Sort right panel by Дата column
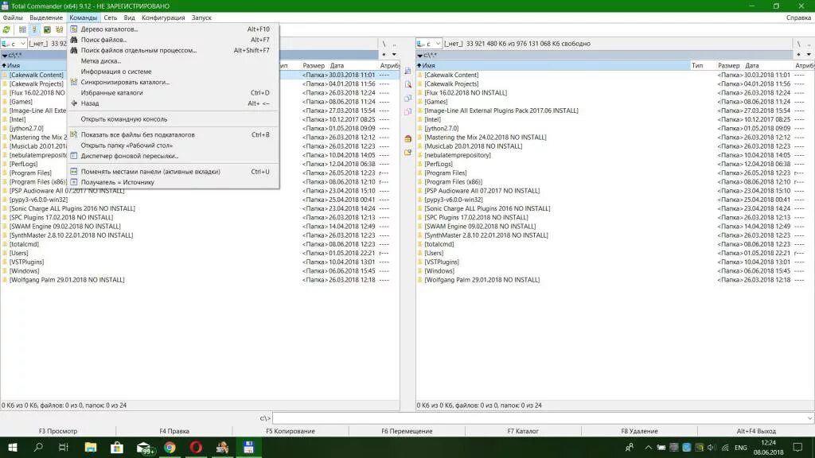 click(768, 65)
